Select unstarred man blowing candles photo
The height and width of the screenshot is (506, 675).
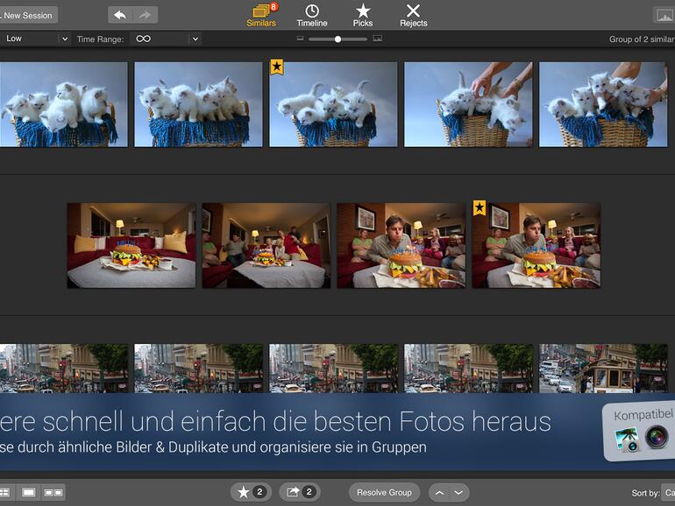coord(401,245)
